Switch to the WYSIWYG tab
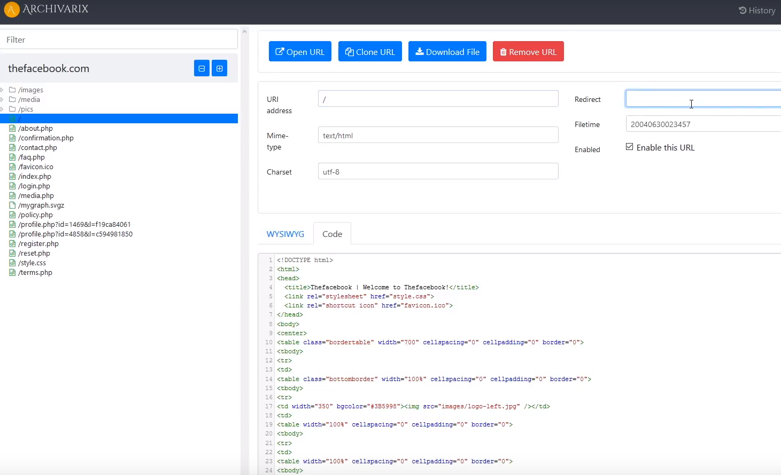This screenshot has width=781, height=475. pos(285,234)
